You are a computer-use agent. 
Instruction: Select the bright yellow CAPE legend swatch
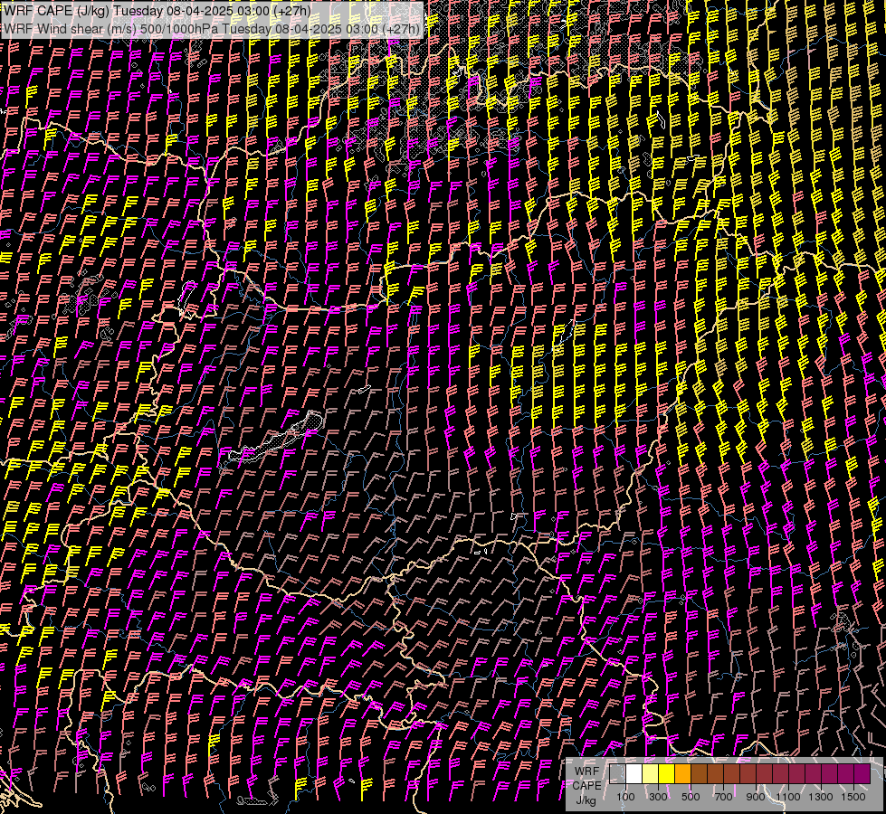pyautogui.click(x=667, y=774)
